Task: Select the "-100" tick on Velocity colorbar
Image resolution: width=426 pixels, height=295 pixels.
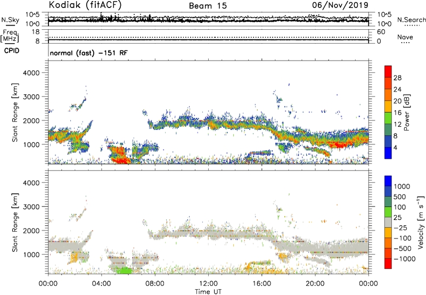Action: coord(403,238)
